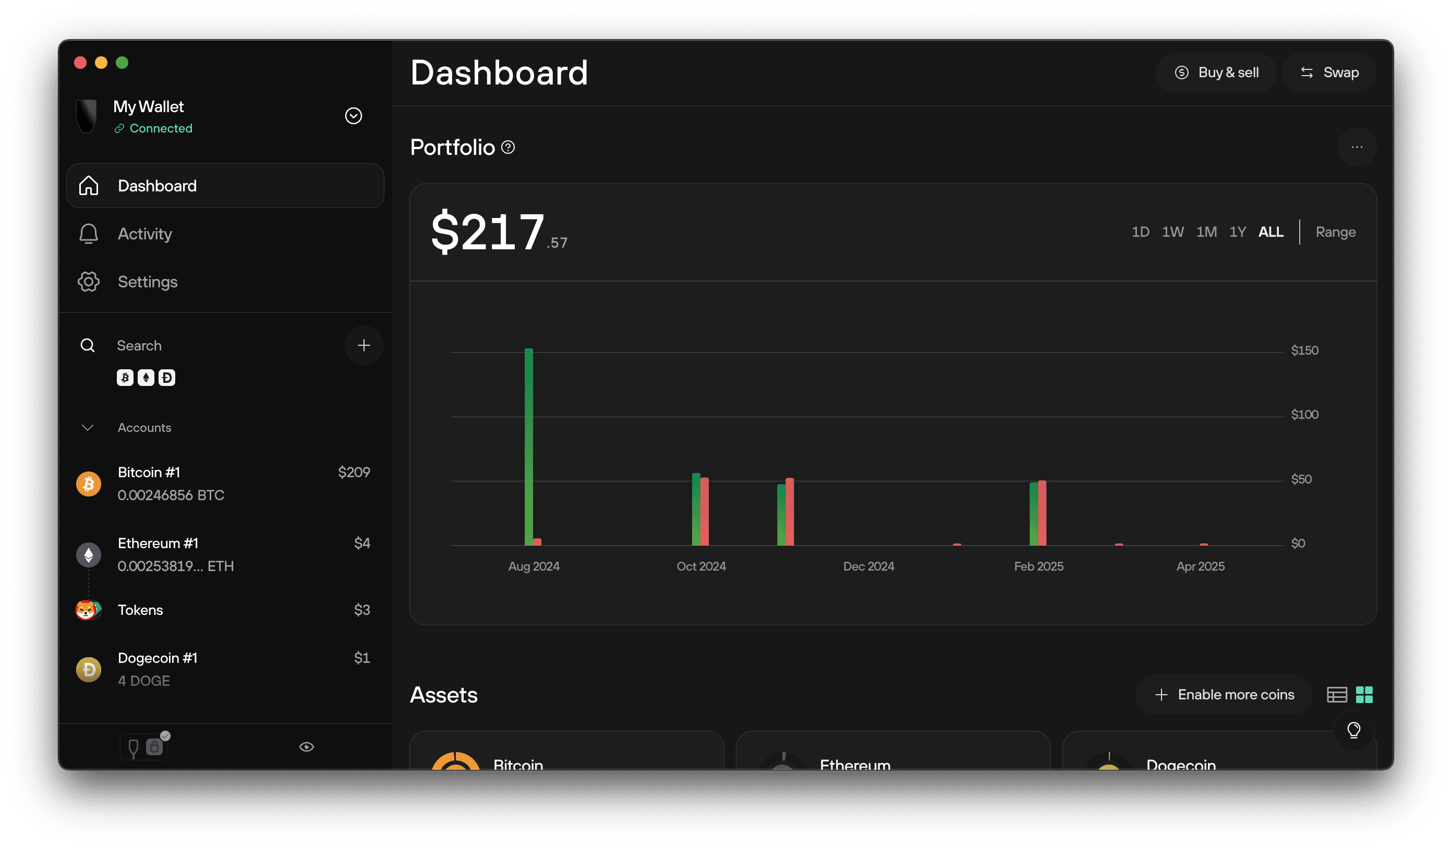Click the 0.00246856 BTC amount

tap(171, 495)
